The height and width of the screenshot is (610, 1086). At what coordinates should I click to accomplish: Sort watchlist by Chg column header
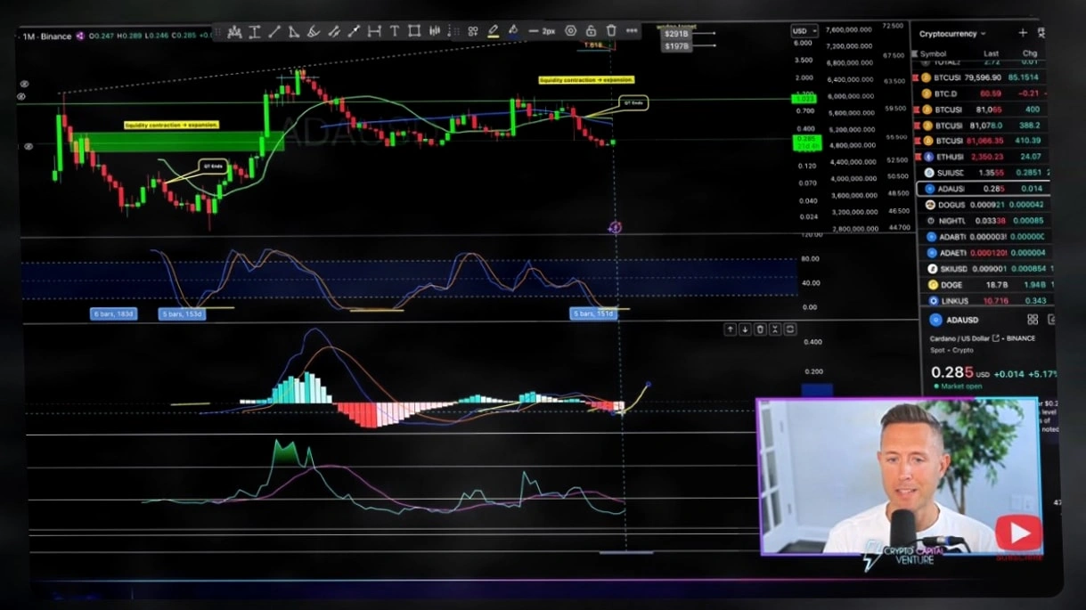pyautogui.click(x=1029, y=53)
